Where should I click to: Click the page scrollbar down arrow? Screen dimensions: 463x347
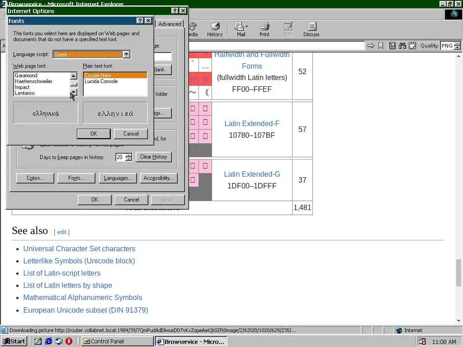458,321
